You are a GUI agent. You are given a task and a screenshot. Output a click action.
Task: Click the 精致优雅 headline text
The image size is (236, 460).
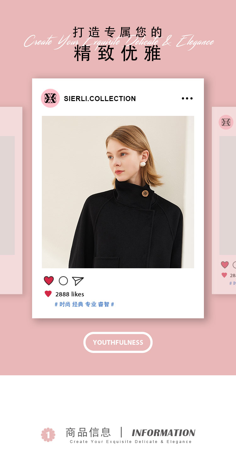[118, 54]
